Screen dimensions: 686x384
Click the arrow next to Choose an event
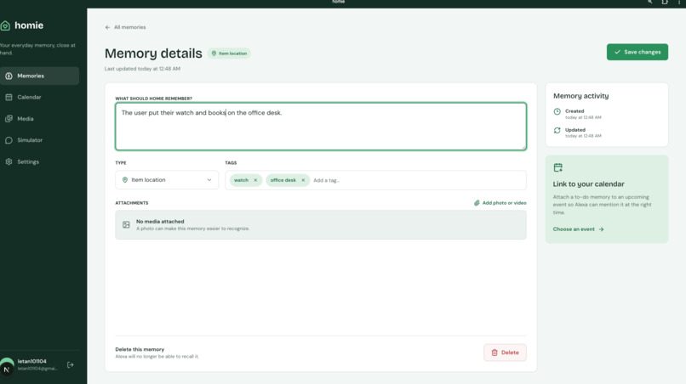click(x=601, y=229)
